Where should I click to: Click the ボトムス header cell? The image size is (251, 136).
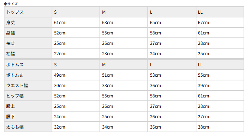pyautogui.click(x=28, y=65)
